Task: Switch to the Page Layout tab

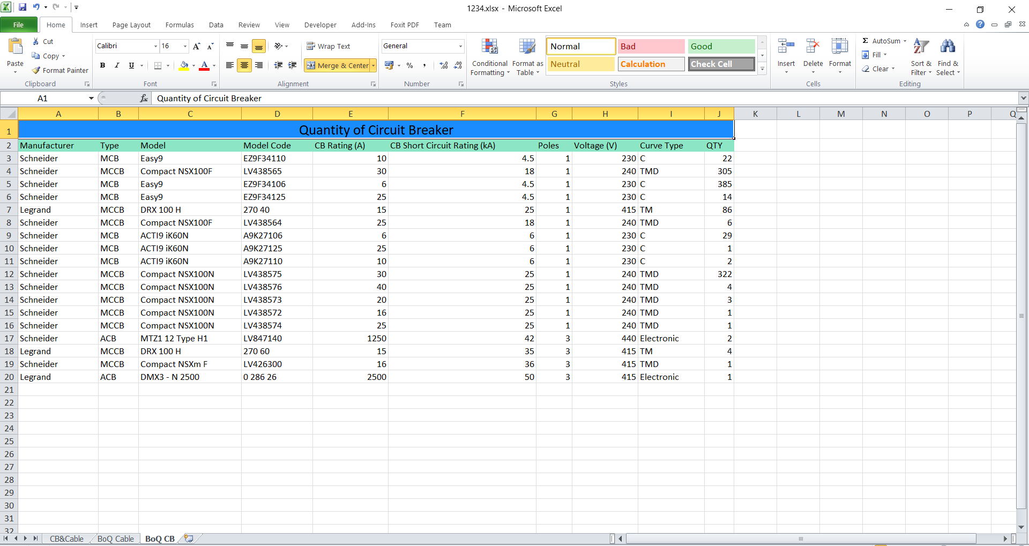Action: (x=131, y=25)
